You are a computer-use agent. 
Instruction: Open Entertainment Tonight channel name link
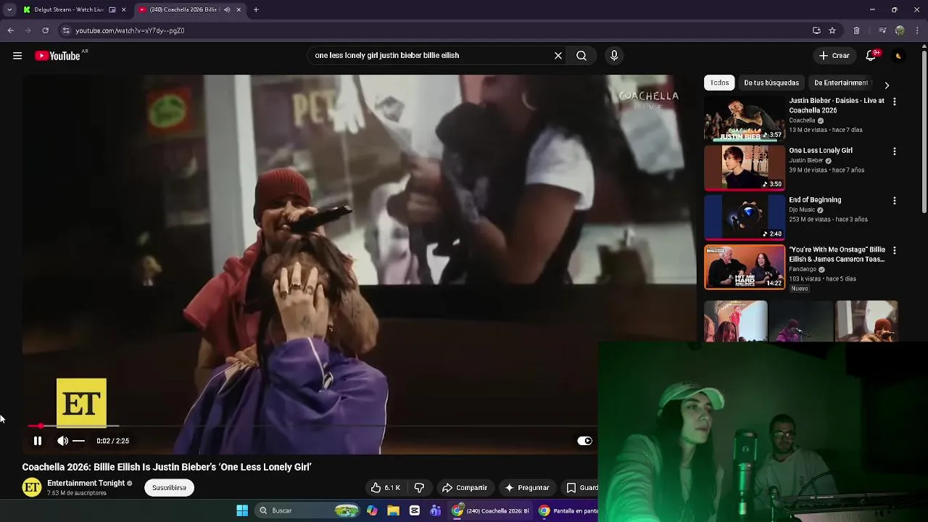86,483
